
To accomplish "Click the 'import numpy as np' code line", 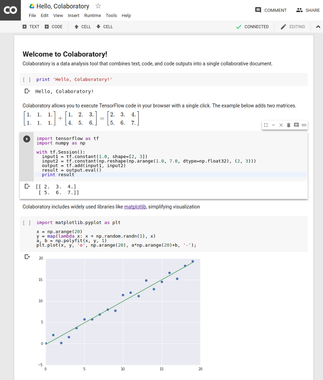I will (x=61, y=143).
